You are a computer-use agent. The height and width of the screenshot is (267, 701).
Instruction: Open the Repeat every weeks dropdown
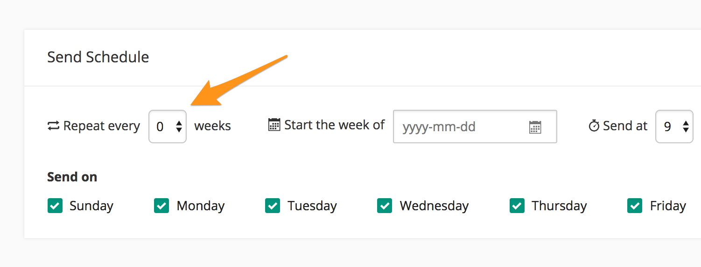coord(168,127)
